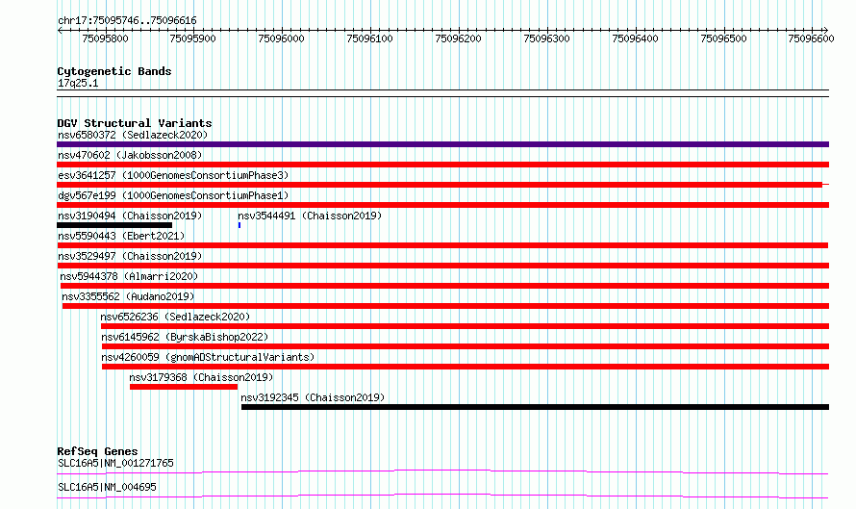Click ruler position 75096200
The image size is (856, 509).
point(458,38)
